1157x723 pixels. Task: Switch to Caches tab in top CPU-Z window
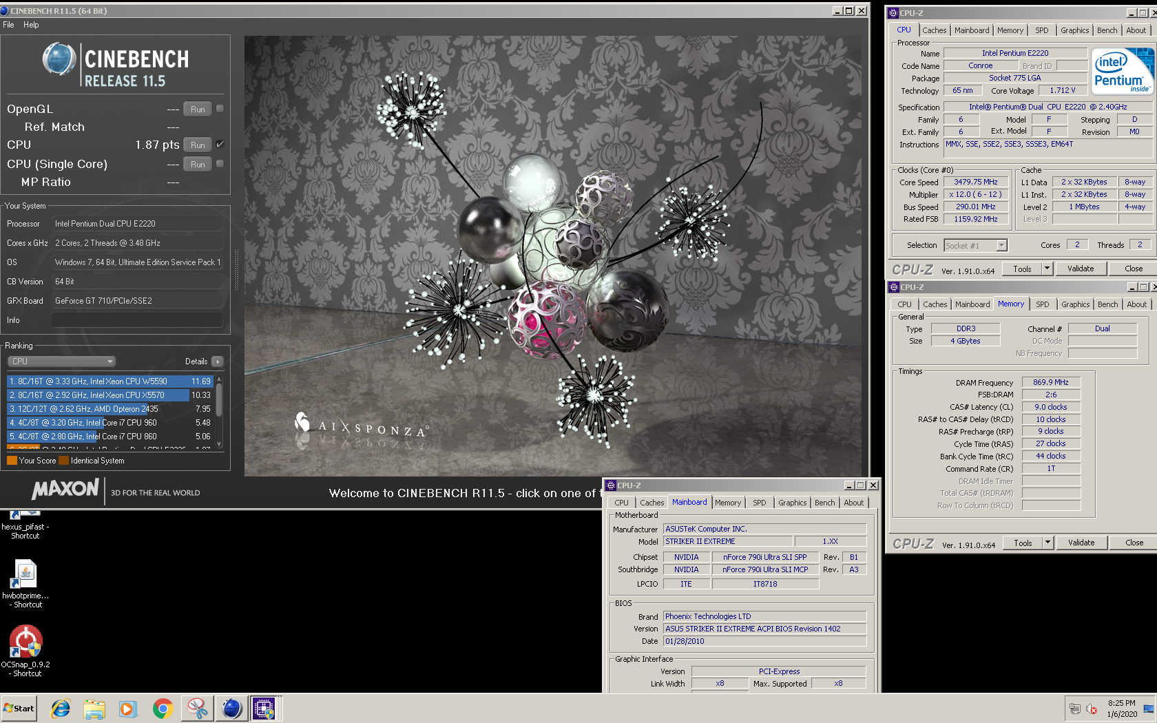tap(934, 30)
